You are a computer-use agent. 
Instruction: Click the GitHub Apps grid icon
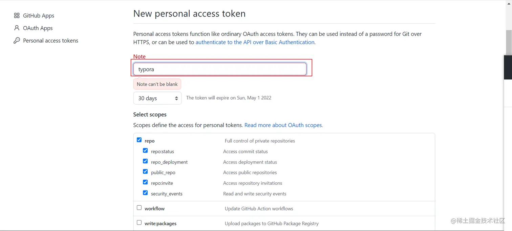click(17, 16)
